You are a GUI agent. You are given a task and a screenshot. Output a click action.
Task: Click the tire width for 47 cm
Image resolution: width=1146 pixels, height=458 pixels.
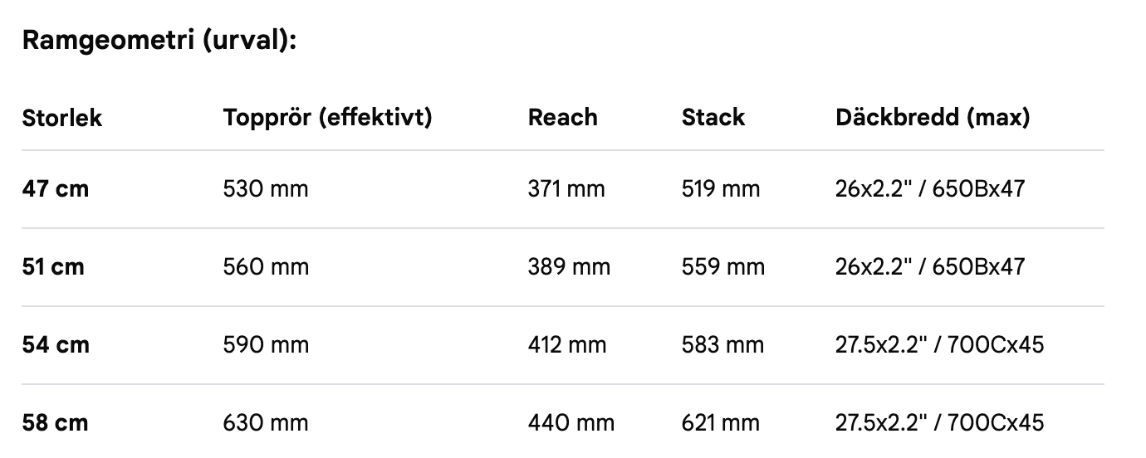(930, 189)
